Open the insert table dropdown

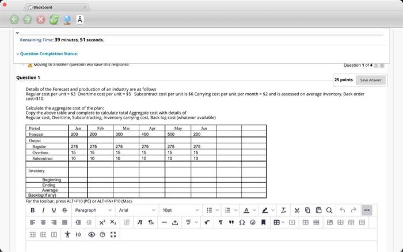coord(283,223)
